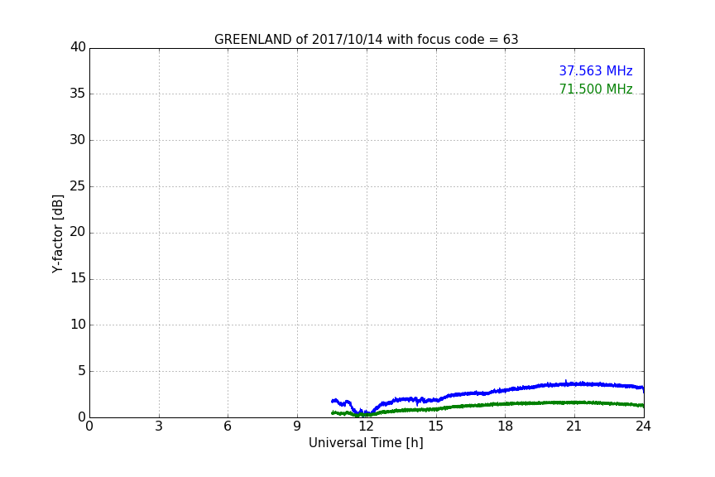Click the y-axis tick label '10'
The height and width of the screenshot is (477, 715).
(78, 325)
